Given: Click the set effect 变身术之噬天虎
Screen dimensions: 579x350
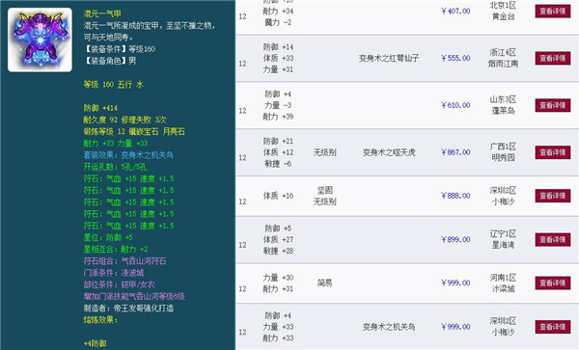Looking at the screenshot, I should tap(389, 152).
